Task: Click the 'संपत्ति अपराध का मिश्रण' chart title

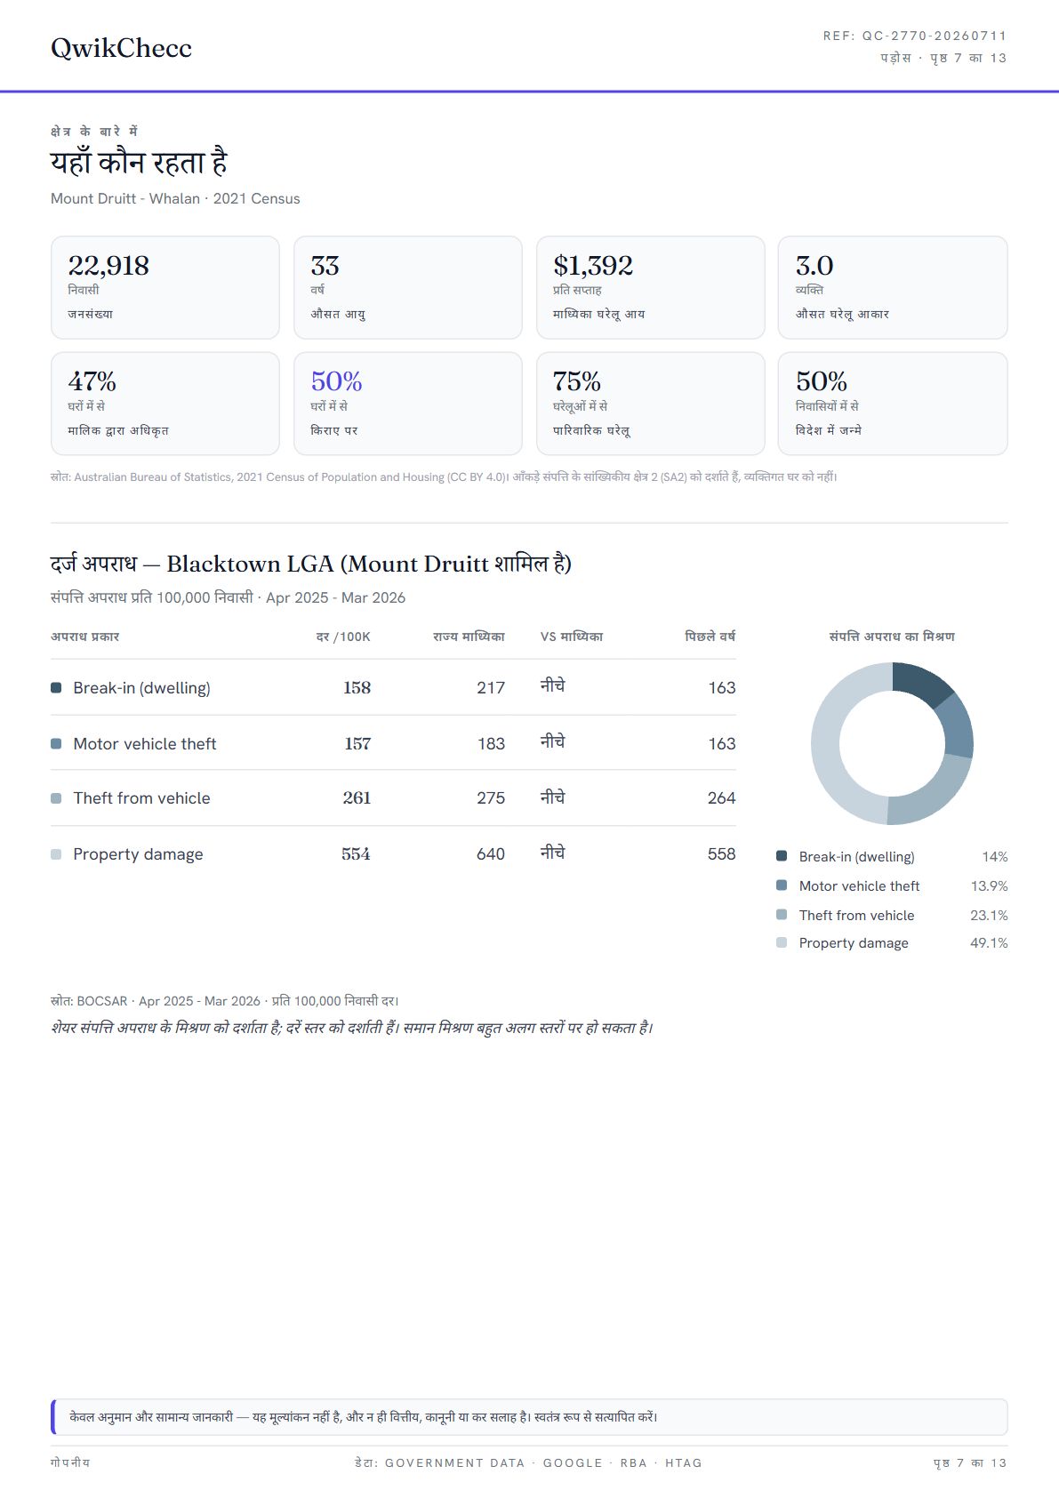Action: tap(892, 637)
